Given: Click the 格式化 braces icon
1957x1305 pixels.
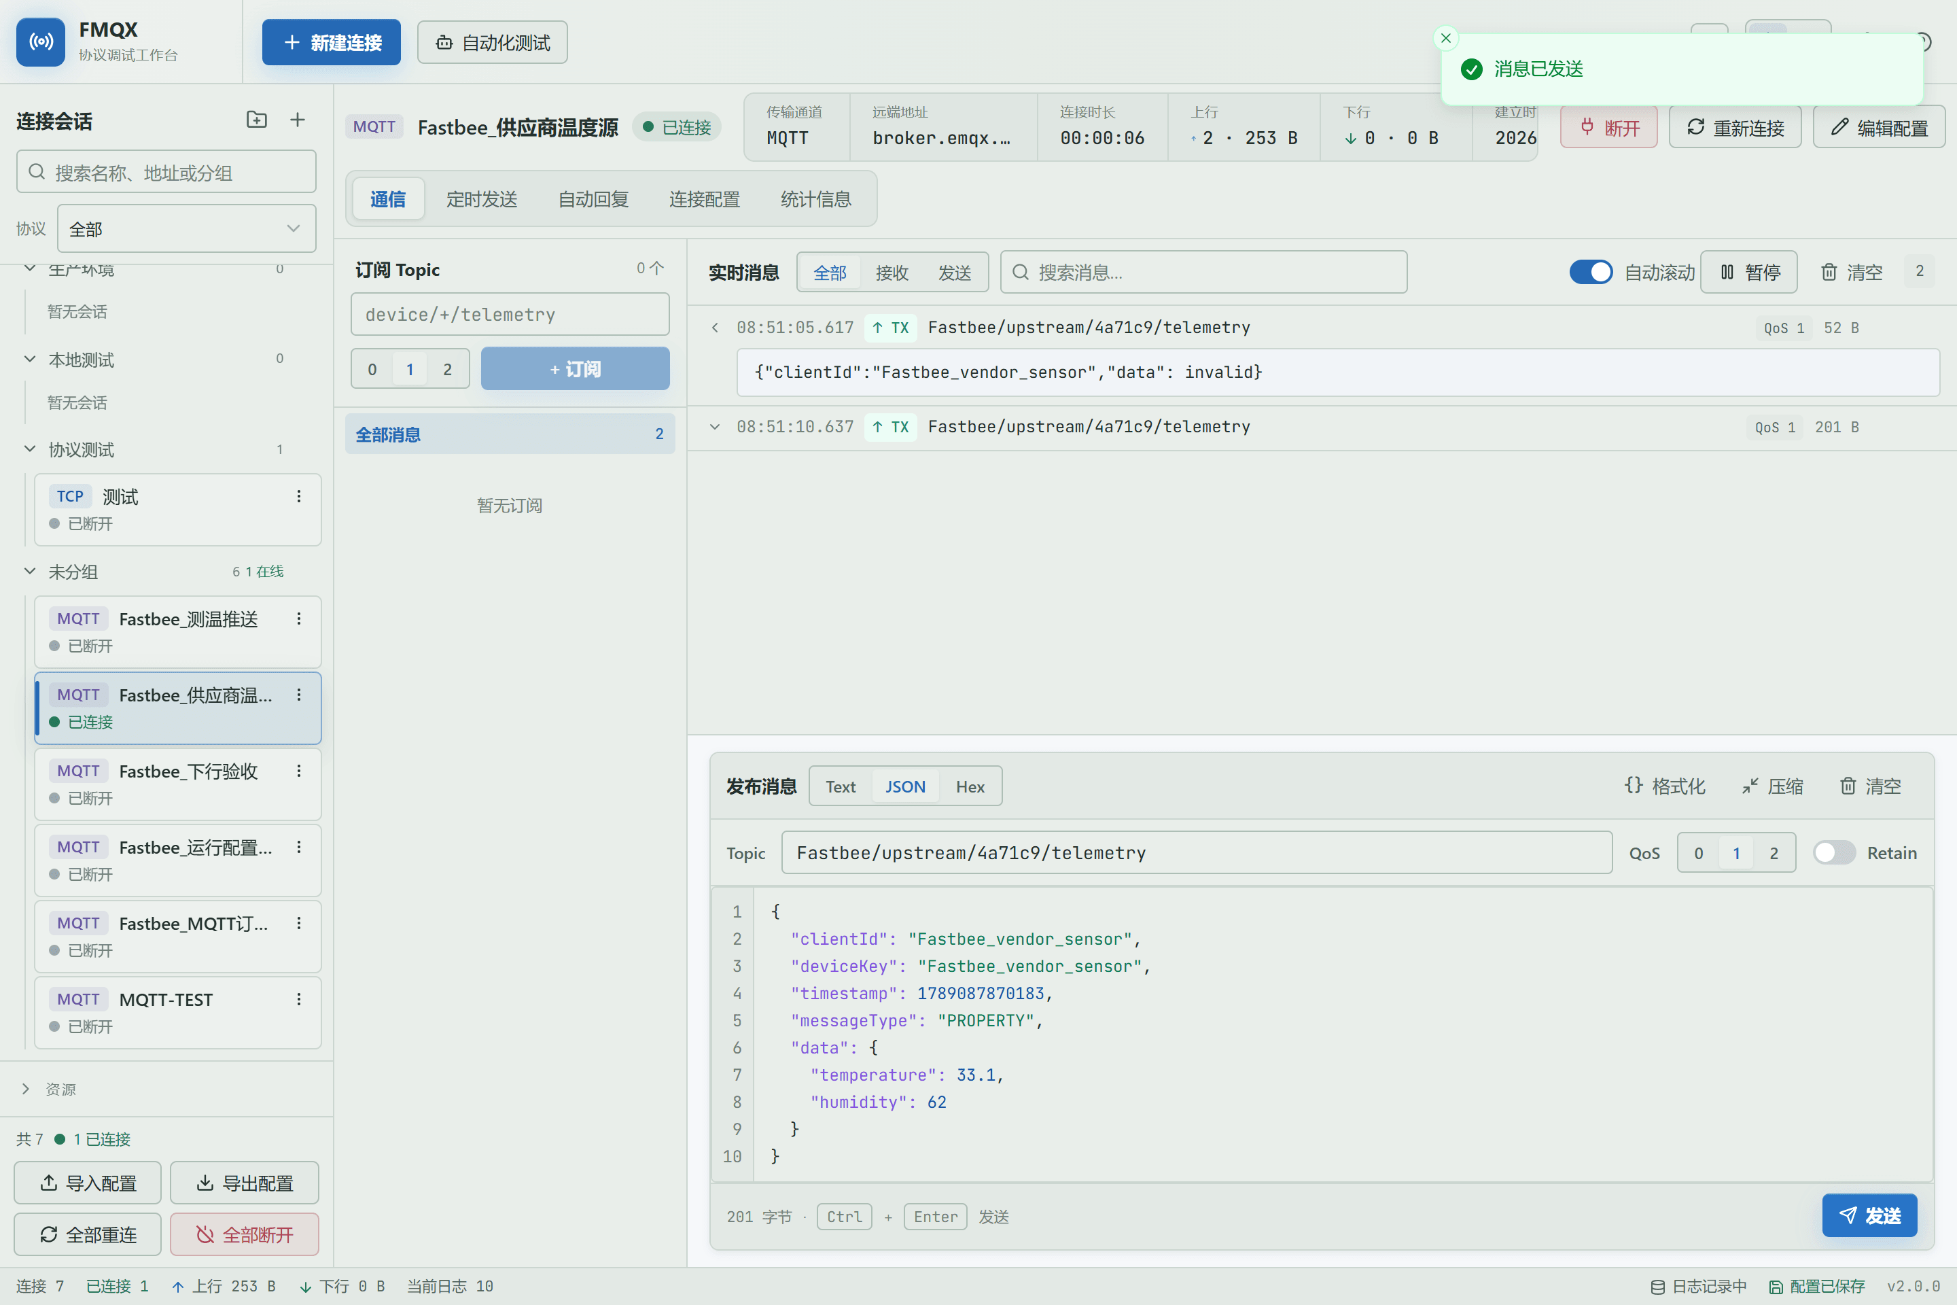Looking at the screenshot, I should (1634, 786).
